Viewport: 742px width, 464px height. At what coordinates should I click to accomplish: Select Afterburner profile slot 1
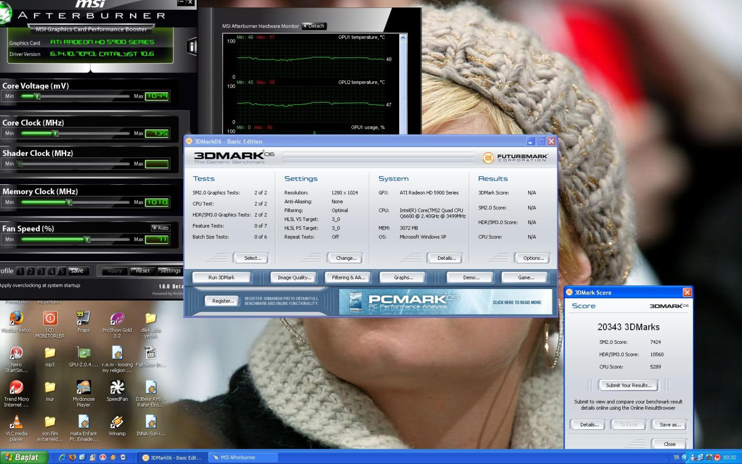[20, 271]
